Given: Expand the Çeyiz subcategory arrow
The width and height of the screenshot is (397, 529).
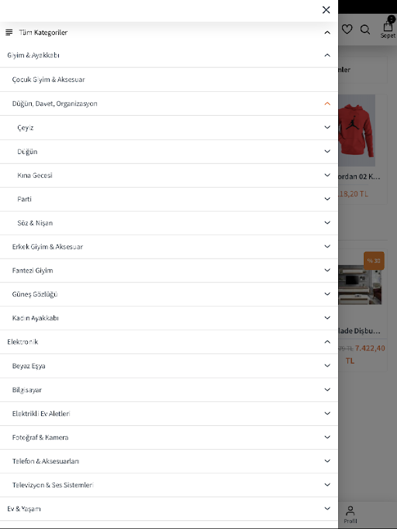Looking at the screenshot, I should [327, 128].
